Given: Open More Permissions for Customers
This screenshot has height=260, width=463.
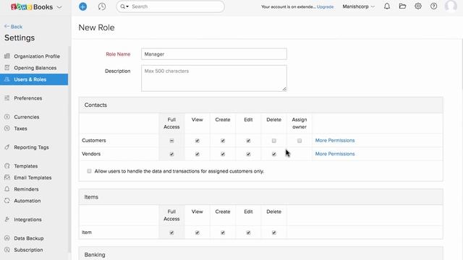Looking at the screenshot, I should (335, 140).
